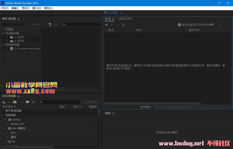Click the Preset Browser search field
Image resolution: width=233 pixels, height=149 pixels.
click(59, 102)
